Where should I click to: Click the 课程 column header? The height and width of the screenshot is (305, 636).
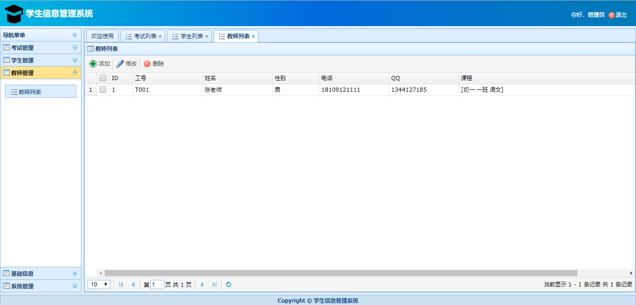547,78
